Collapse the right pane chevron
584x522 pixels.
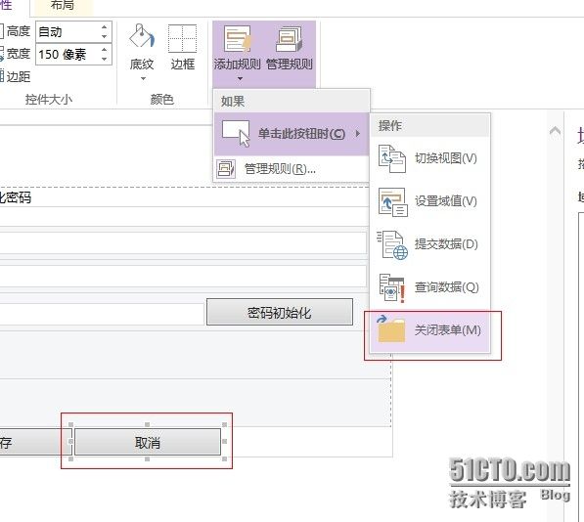coord(555,131)
